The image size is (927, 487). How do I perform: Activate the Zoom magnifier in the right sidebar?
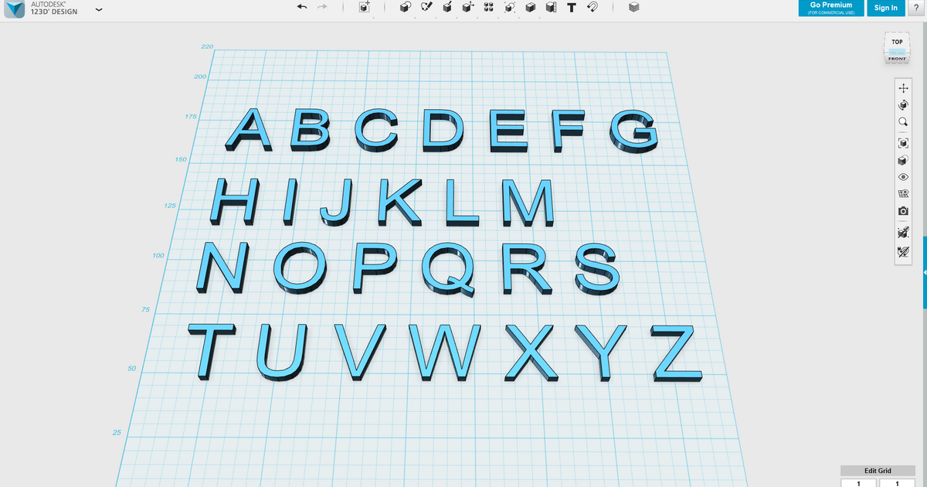tap(903, 122)
